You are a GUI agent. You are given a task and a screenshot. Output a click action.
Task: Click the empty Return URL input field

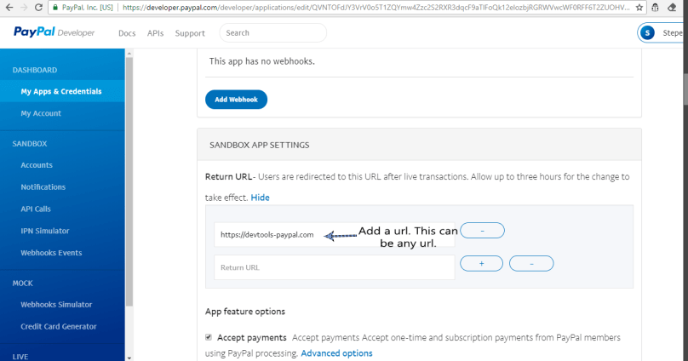[x=334, y=267]
